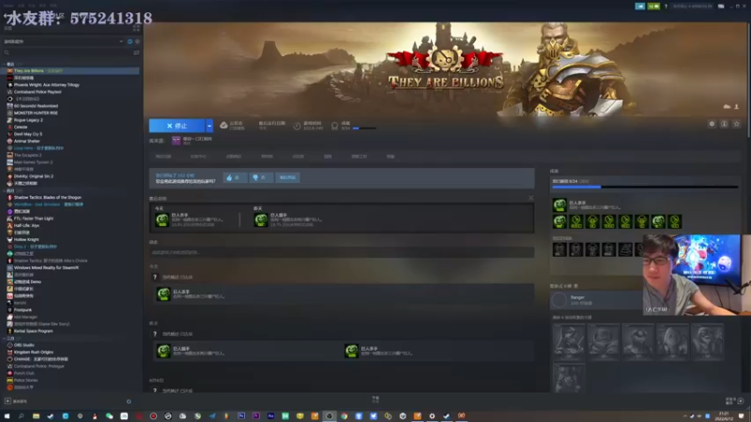This screenshot has width=751, height=422.
Task: Click the Frostpunk game icon in sidebar
Action: (9, 310)
